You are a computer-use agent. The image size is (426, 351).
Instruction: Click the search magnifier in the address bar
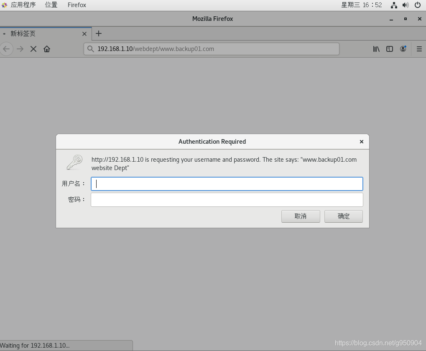(x=90, y=49)
